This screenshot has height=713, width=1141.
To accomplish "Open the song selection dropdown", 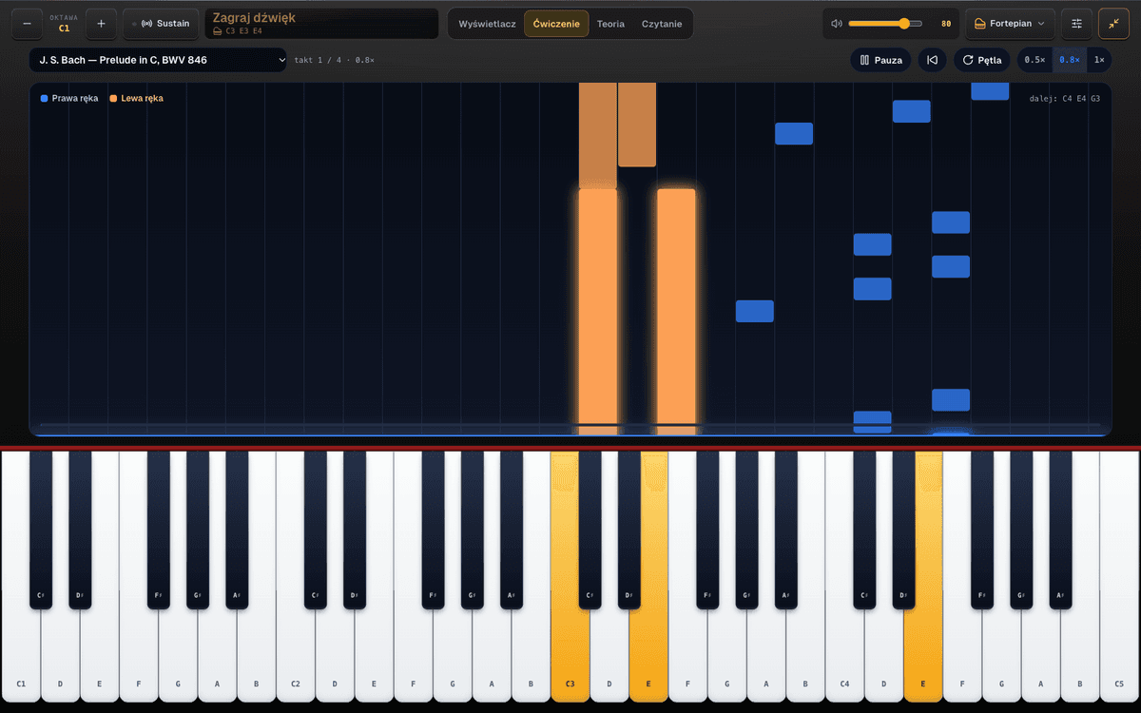I will [x=158, y=60].
